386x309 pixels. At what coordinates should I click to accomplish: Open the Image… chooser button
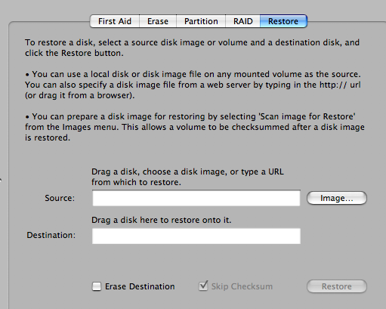(337, 198)
